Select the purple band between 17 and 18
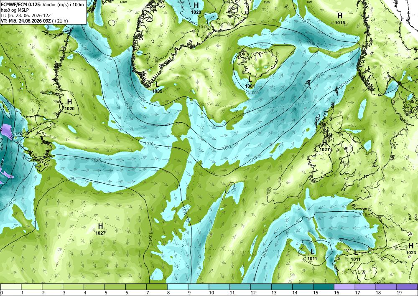The width and height of the screenshot is (418, 296). coord(365,287)
